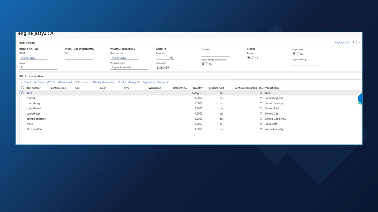Click the 2.0000 quantity of conrod-brg
378x212 pixels.
198,103
